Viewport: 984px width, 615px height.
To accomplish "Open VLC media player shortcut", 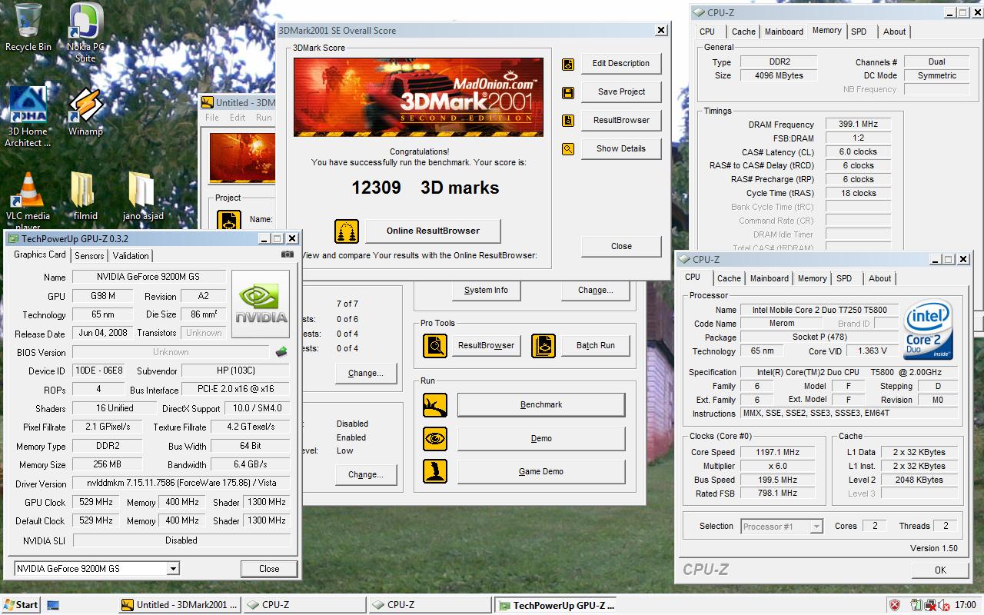I will point(28,201).
